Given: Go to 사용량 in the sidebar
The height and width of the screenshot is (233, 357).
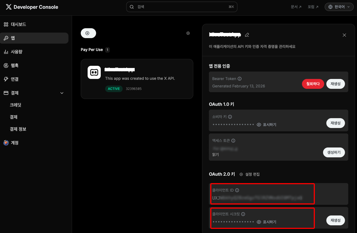Looking at the screenshot, I should point(16,52).
